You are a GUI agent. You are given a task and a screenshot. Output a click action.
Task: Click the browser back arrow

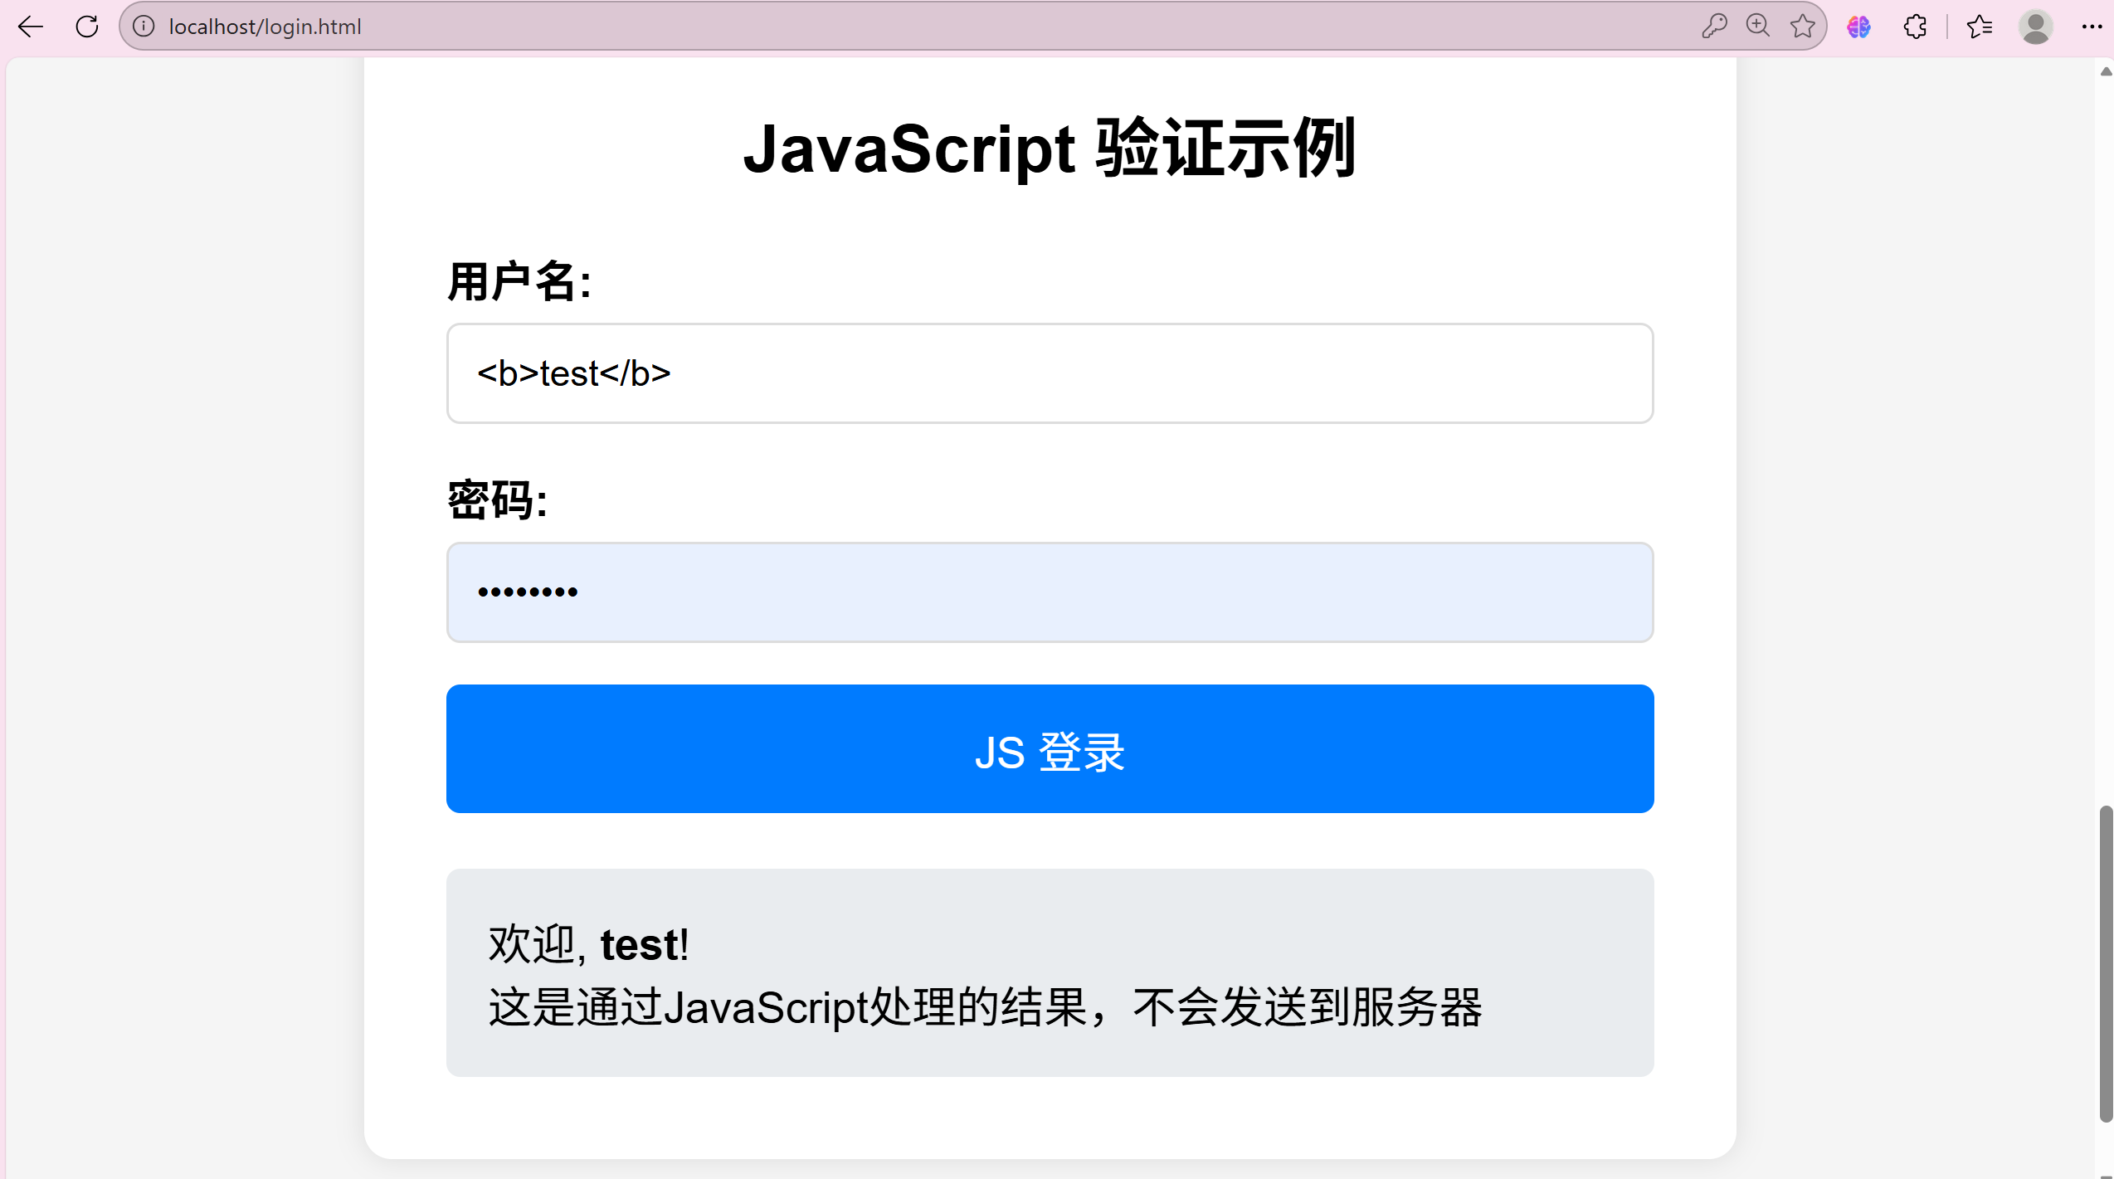[31, 27]
